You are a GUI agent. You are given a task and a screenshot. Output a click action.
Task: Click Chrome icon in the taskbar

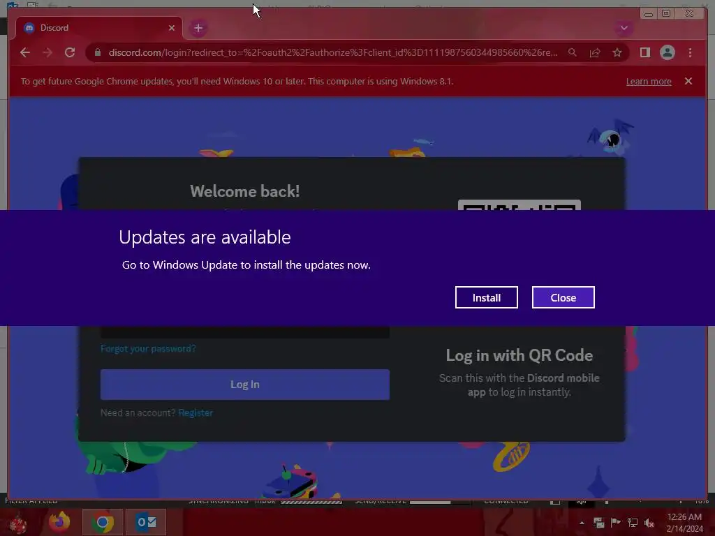(x=103, y=522)
